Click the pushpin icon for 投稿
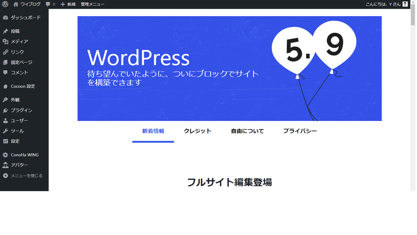Viewport: 417px width, 235px height. [5, 31]
